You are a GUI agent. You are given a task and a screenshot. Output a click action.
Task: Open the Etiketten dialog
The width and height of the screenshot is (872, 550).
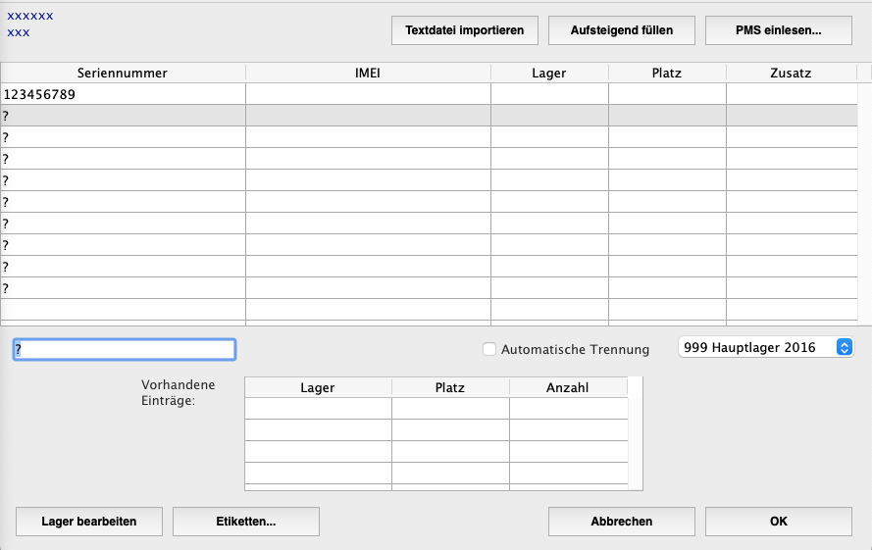245,522
